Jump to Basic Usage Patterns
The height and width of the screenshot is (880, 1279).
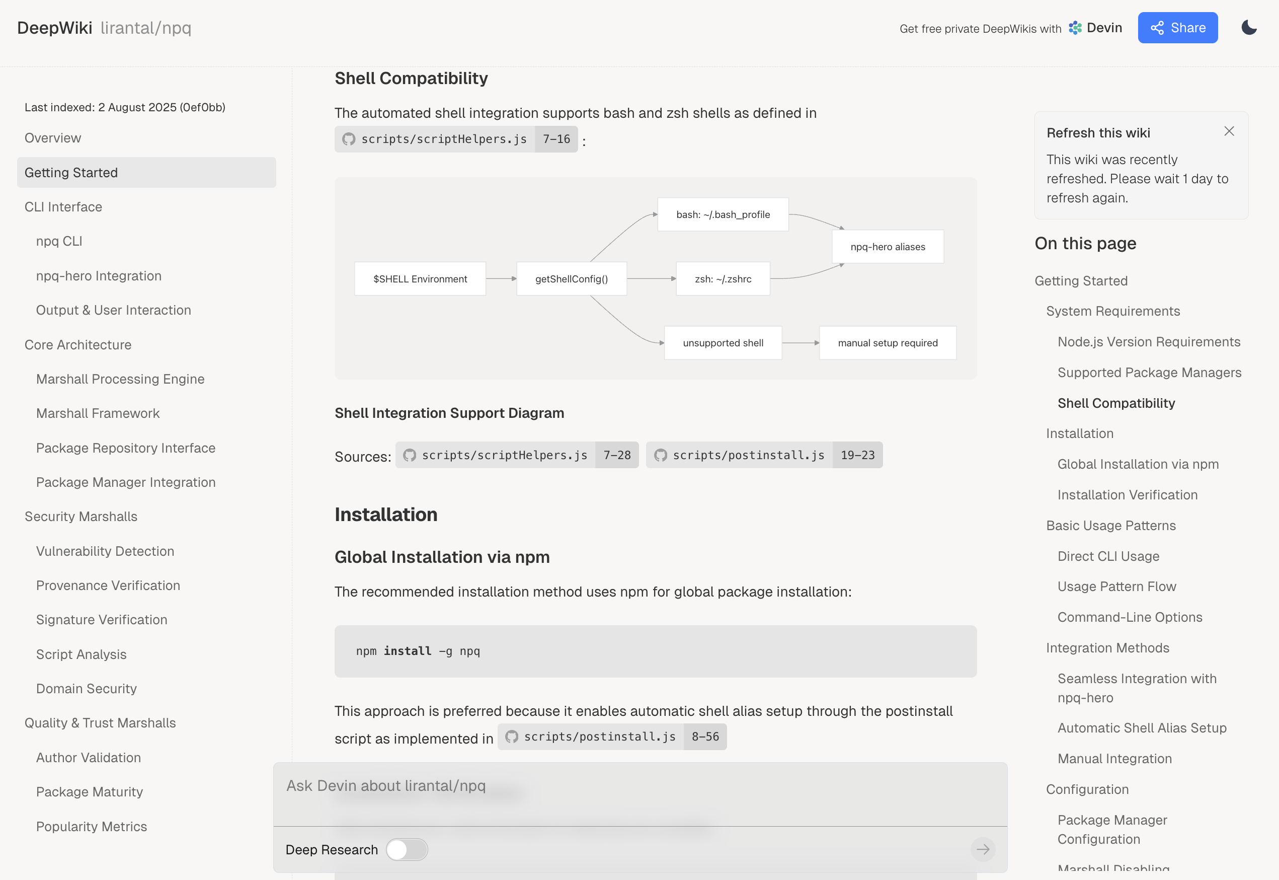1110,526
